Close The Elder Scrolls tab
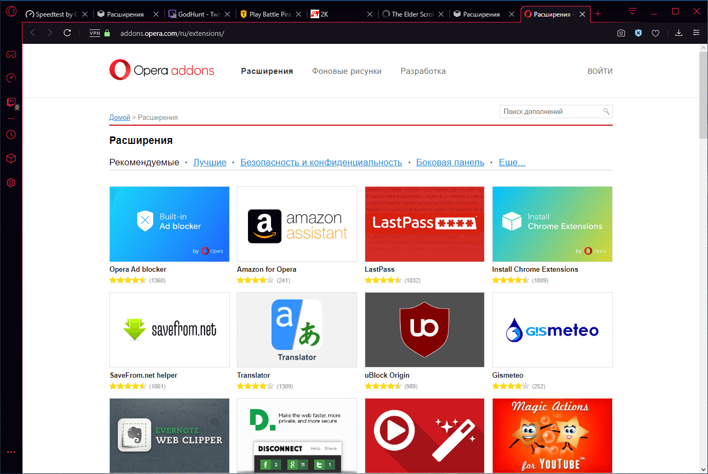 point(441,14)
